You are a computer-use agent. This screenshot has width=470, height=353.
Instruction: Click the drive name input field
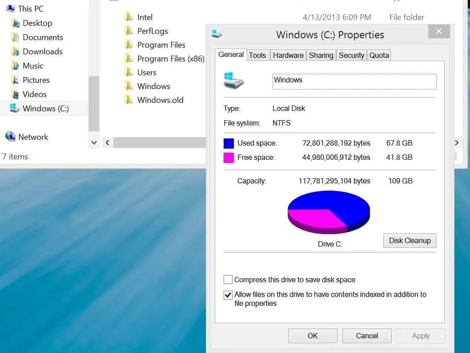[354, 81]
